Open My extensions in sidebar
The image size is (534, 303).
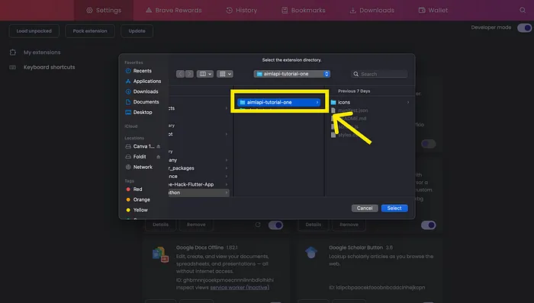click(42, 53)
